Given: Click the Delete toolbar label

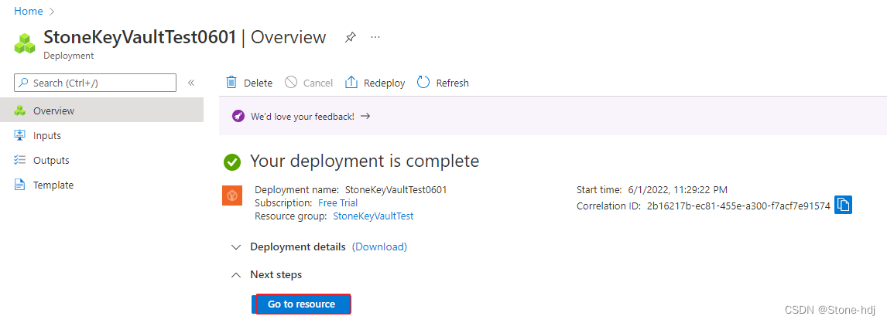Looking at the screenshot, I should (258, 83).
